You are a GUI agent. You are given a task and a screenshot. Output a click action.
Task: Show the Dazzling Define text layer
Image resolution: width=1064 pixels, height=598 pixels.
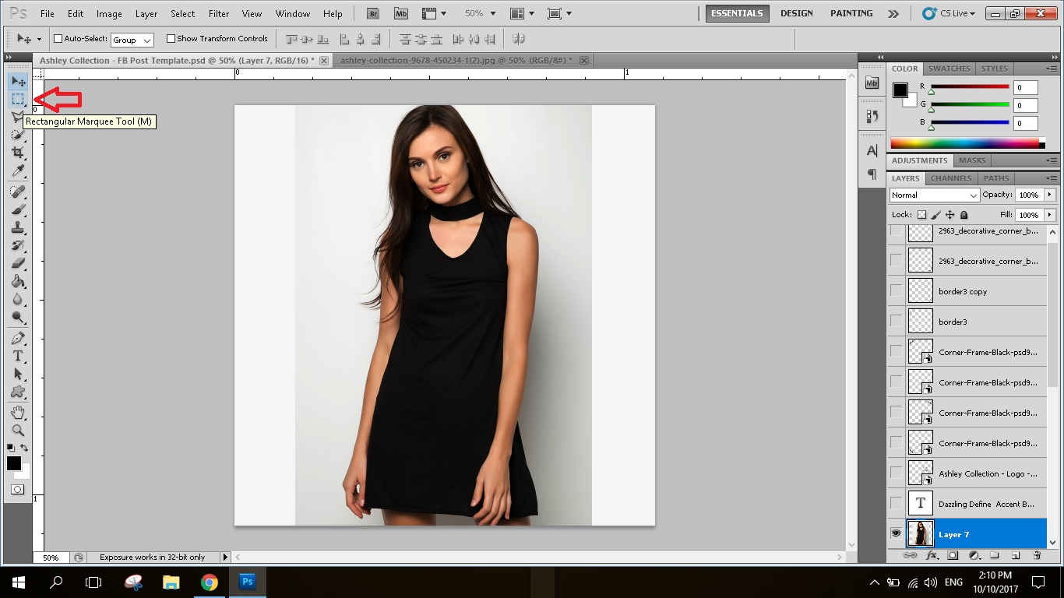[896, 504]
